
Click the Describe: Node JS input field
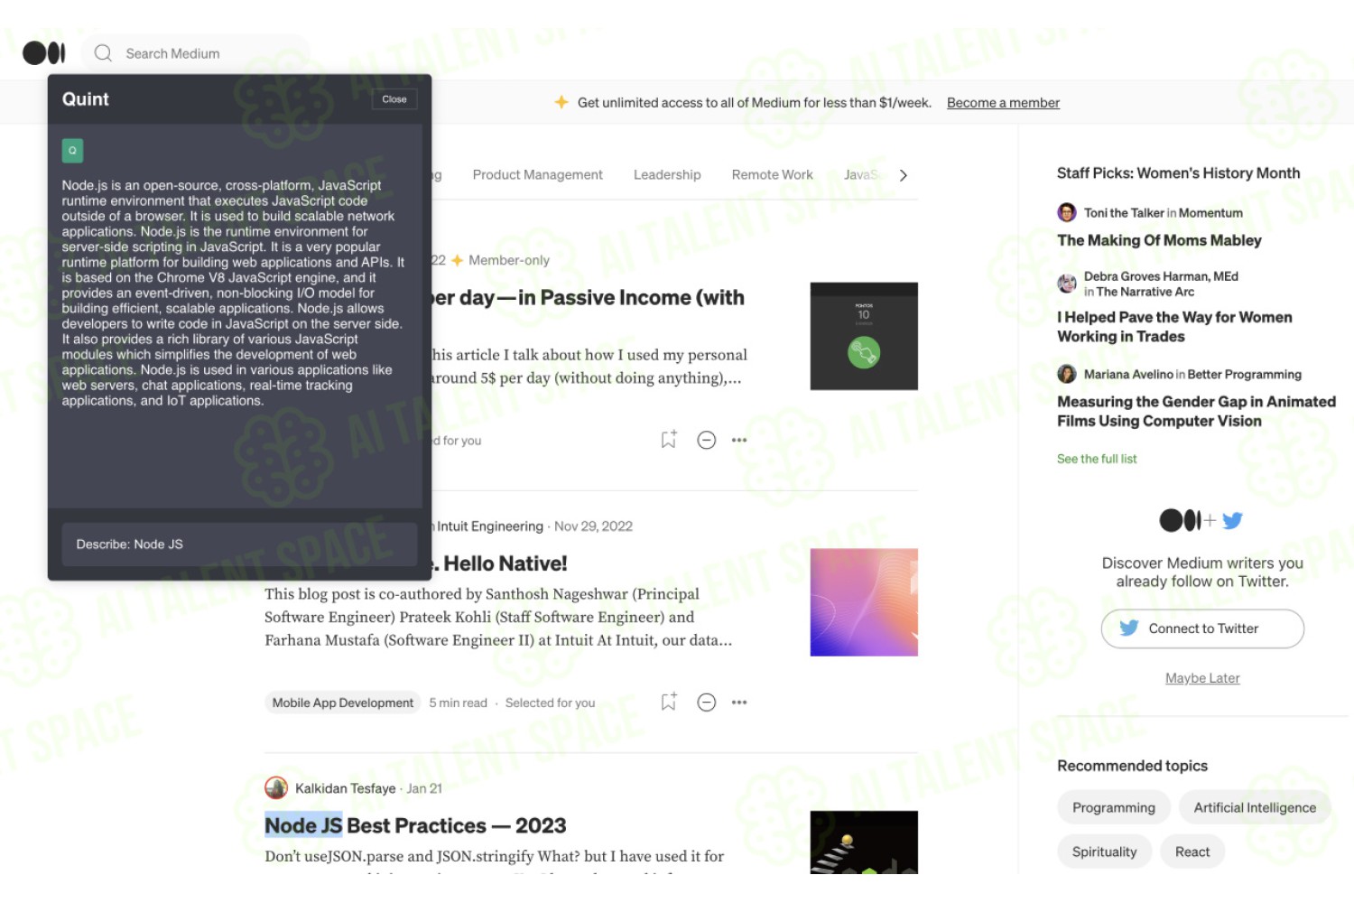click(x=239, y=545)
